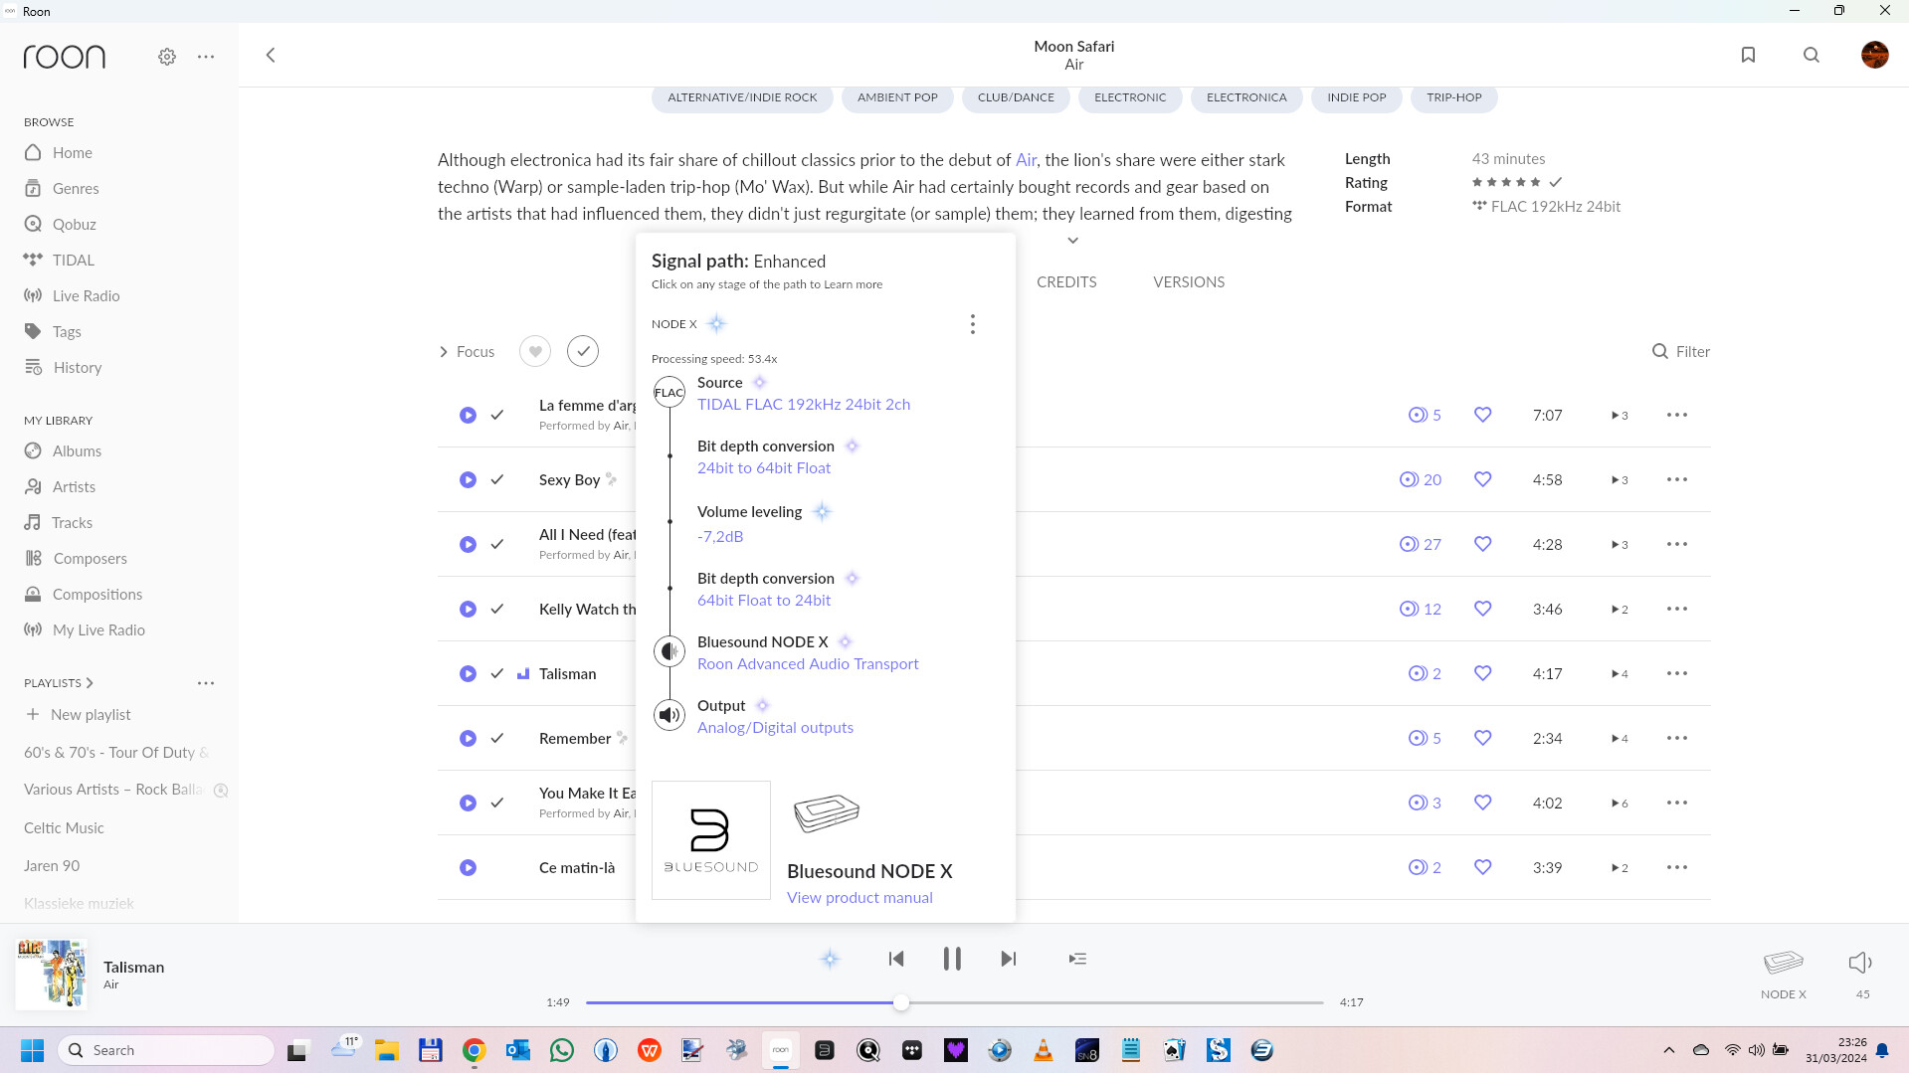The image size is (1909, 1073).
Task: Open the volume speaker control
Action: point(1860,963)
